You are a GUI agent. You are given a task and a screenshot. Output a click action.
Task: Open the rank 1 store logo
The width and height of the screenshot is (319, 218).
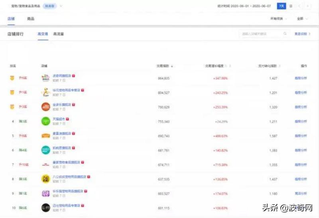pyautogui.click(x=45, y=78)
